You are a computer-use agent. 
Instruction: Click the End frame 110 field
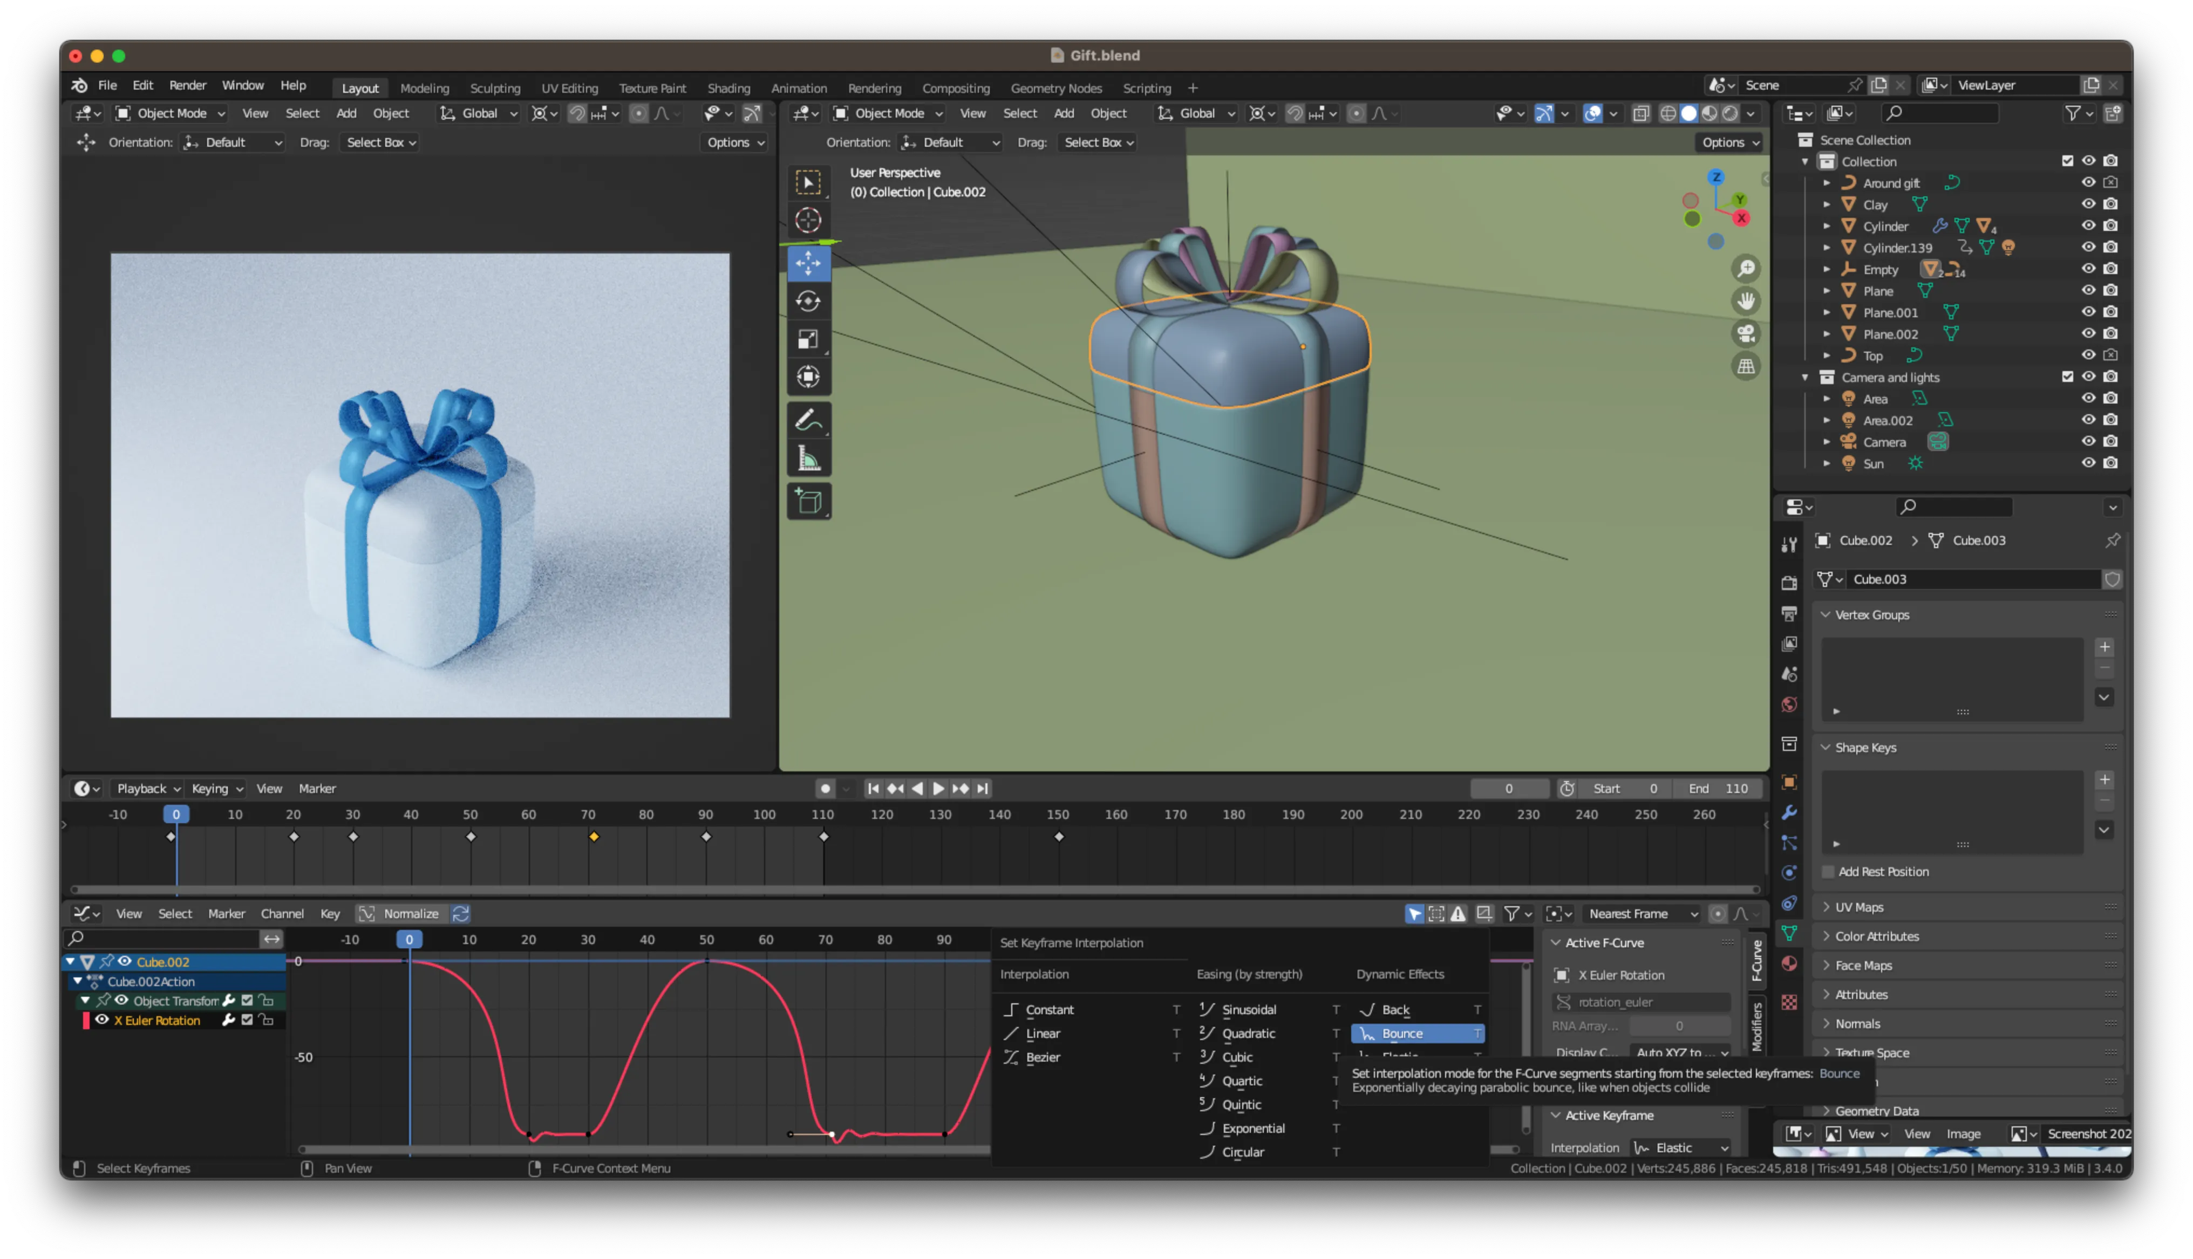point(1718,789)
